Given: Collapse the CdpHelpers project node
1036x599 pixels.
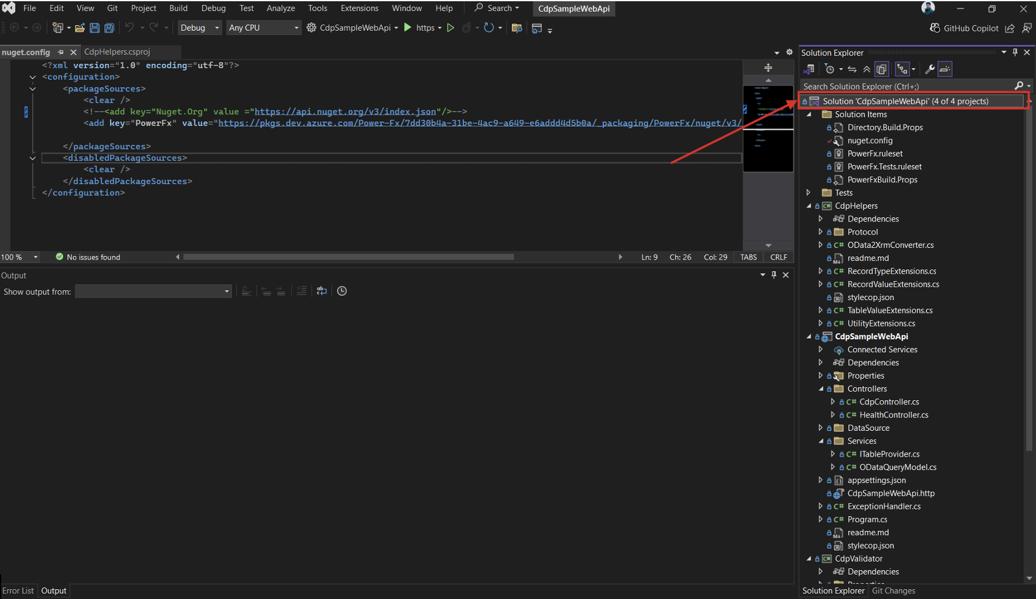Looking at the screenshot, I should click(x=809, y=206).
